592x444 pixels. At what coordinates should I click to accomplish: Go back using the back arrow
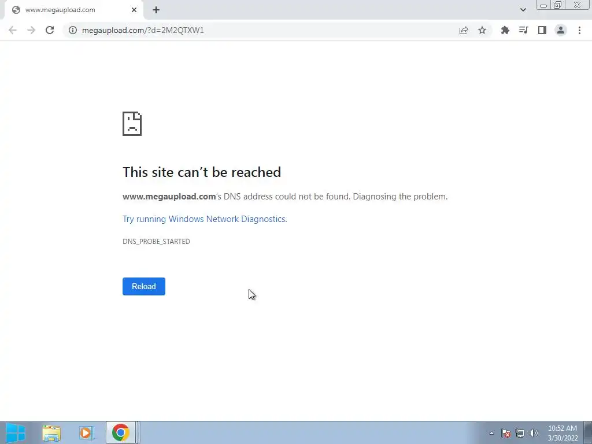coord(13,30)
